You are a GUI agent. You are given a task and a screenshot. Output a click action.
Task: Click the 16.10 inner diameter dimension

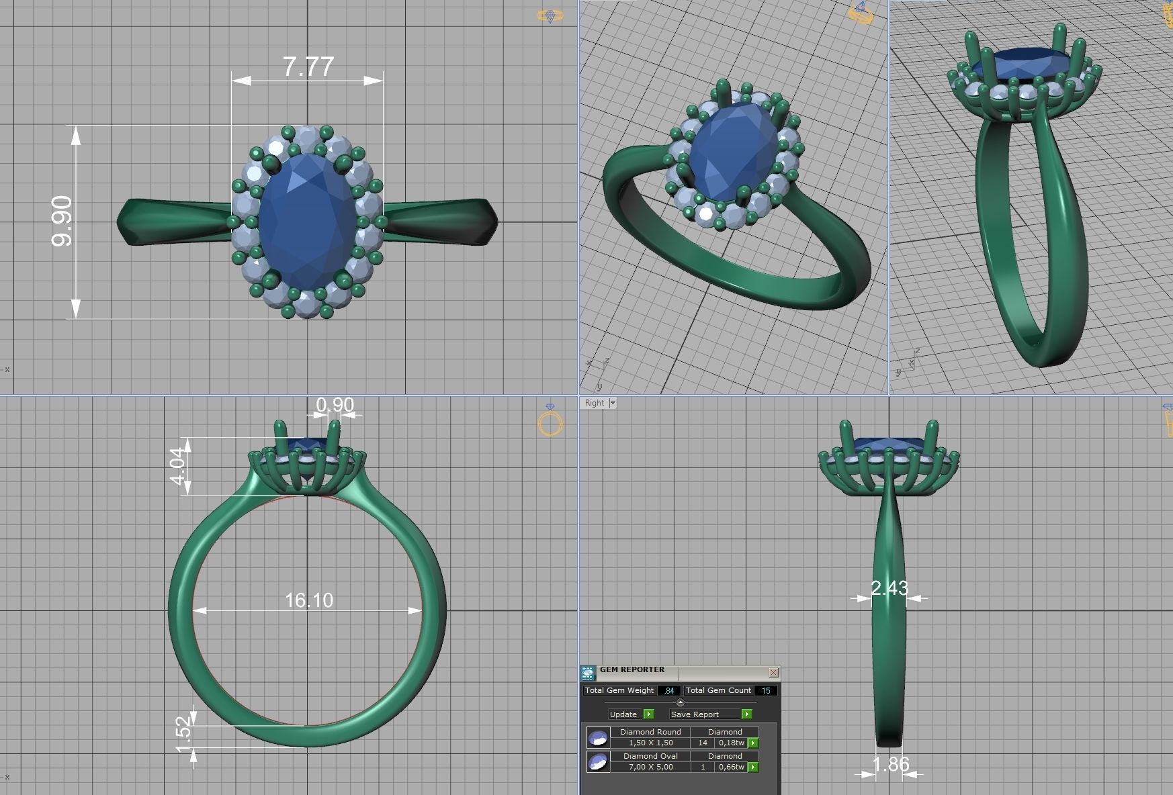[309, 600]
